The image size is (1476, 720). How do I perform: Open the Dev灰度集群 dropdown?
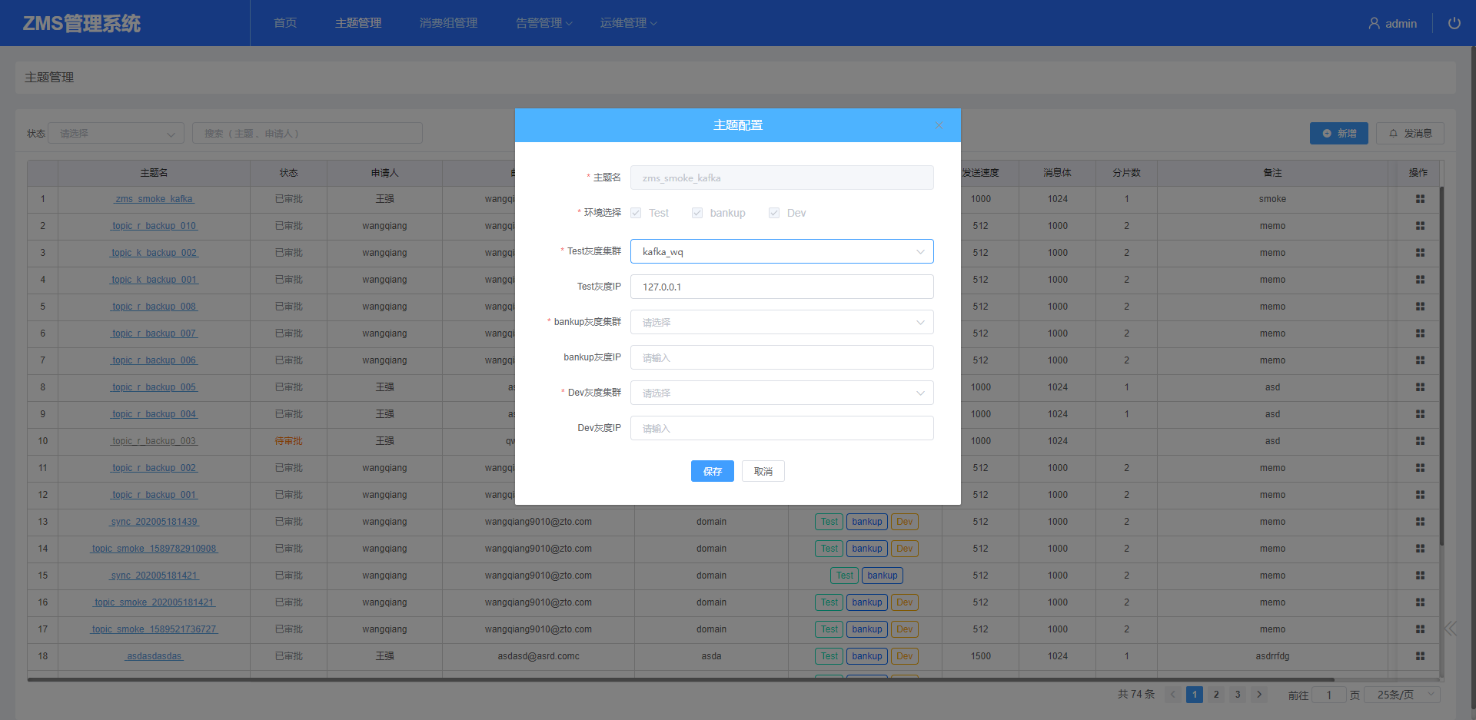782,393
